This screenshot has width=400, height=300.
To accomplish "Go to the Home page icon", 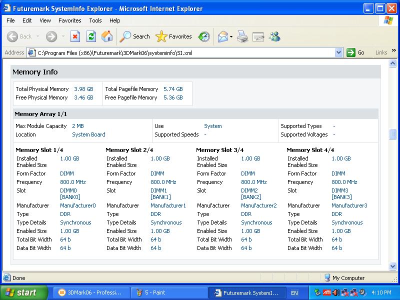I will pos(107,36).
